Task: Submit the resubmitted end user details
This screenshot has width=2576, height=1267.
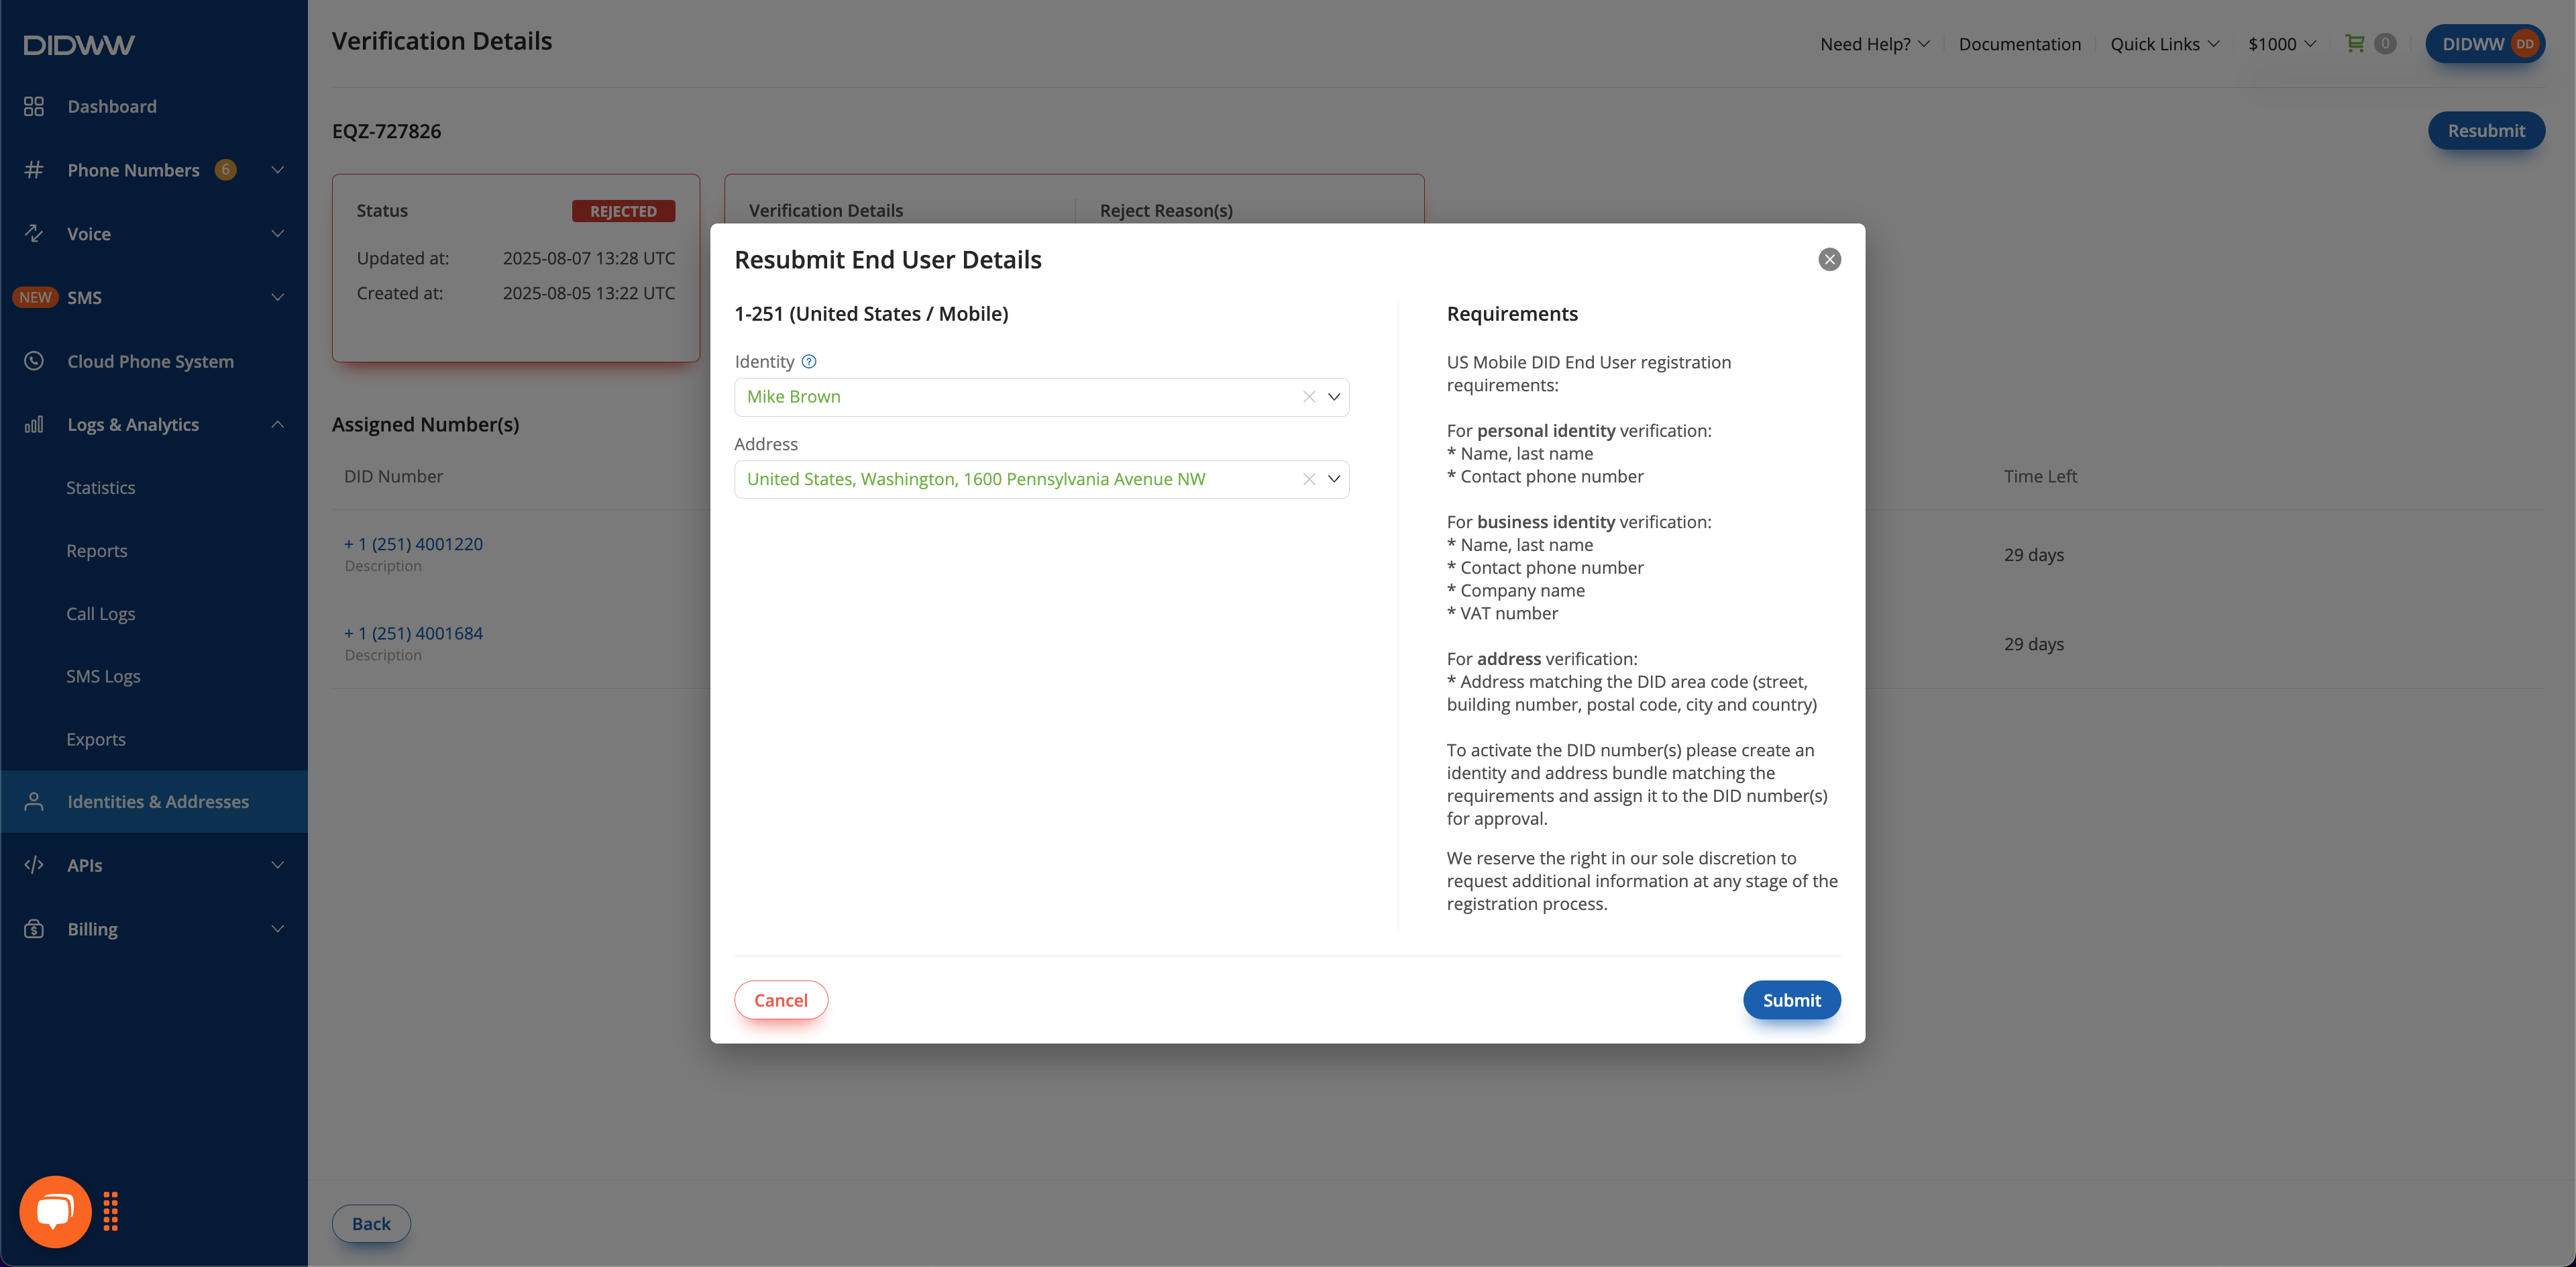Action: point(1791,1000)
